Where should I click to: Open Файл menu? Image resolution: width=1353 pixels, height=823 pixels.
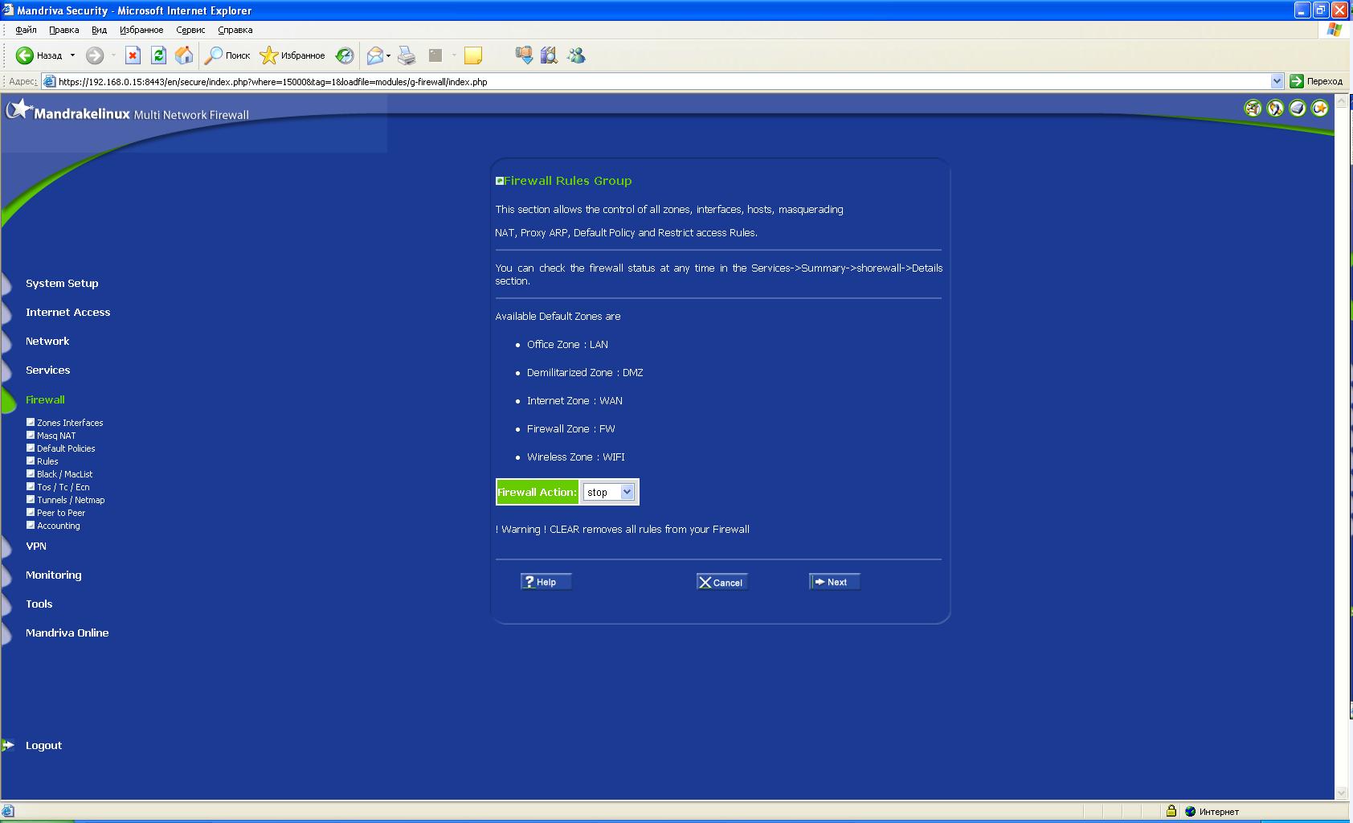point(26,30)
